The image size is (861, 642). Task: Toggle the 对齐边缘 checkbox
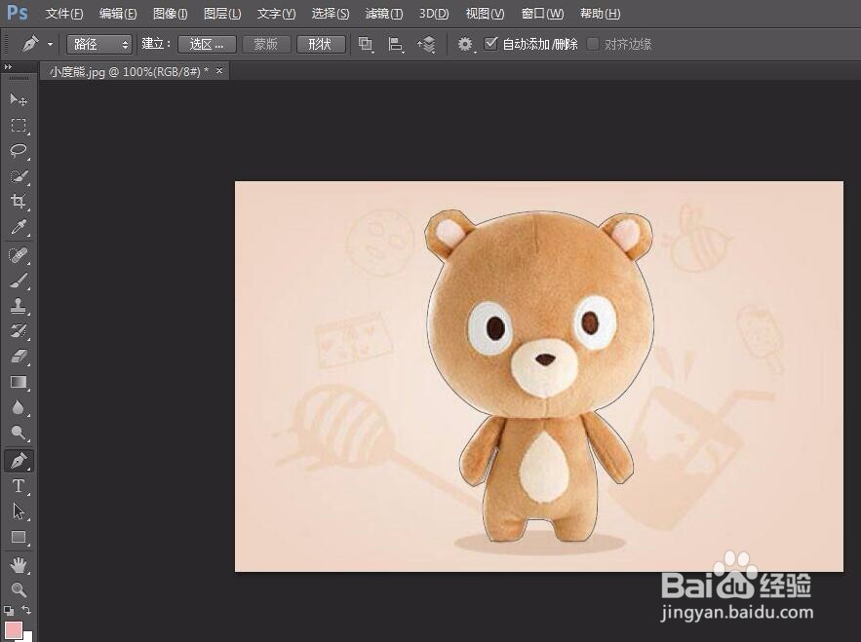(593, 44)
